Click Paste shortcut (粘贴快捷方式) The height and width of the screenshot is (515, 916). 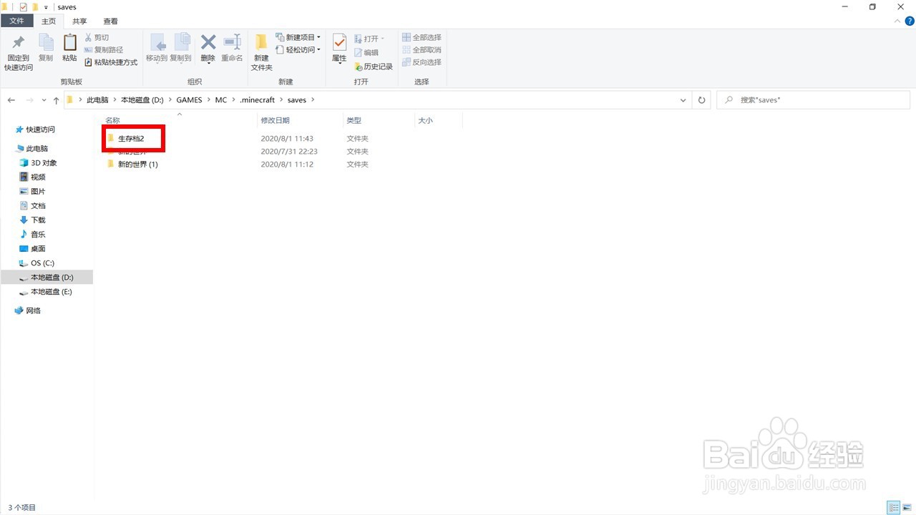click(111, 62)
